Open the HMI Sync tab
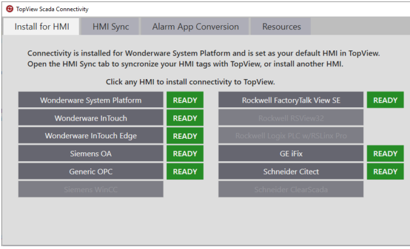The height and width of the screenshot is (249, 410). pos(110,26)
